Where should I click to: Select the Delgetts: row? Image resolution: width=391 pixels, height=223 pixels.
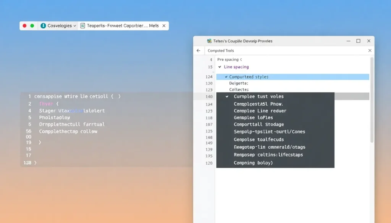[239, 83]
